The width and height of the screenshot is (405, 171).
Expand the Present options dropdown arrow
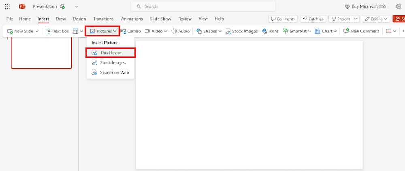(x=356, y=19)
